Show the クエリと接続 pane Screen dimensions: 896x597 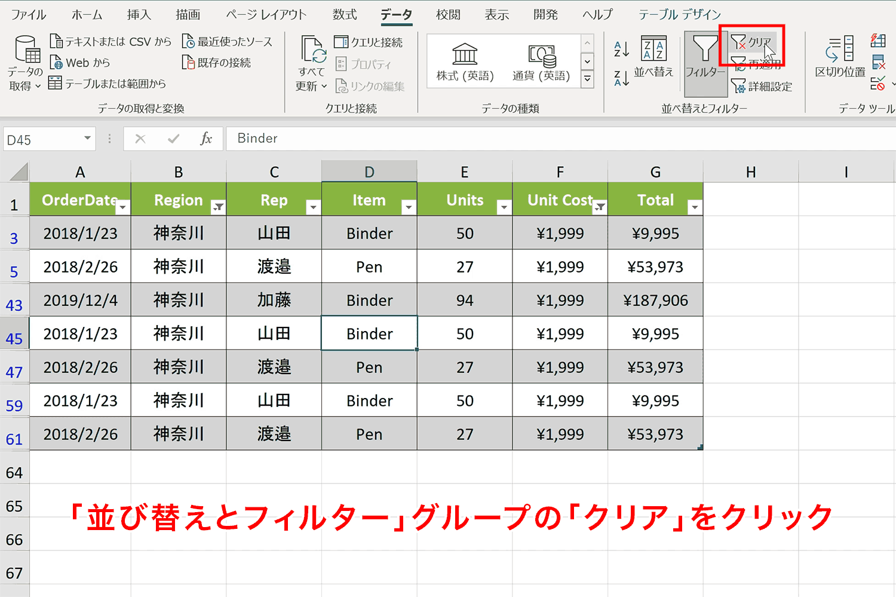[x=368, y=42]
